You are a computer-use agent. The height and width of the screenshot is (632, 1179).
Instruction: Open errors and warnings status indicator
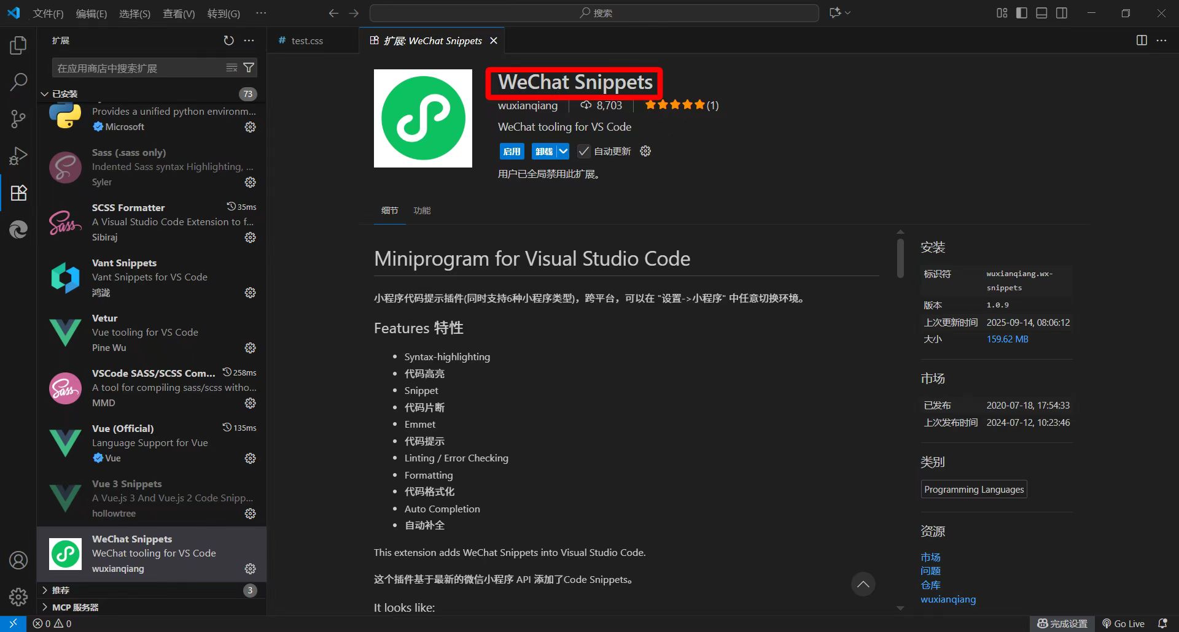[x=52, y=623]
